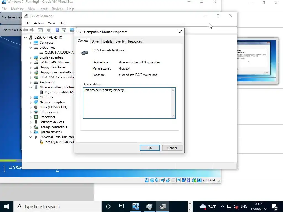Image resolution: width=283 pixels, height=212 pixels.
Task: Click the Properties toolbar icon in Device Manager
Action: coord(49,30)
